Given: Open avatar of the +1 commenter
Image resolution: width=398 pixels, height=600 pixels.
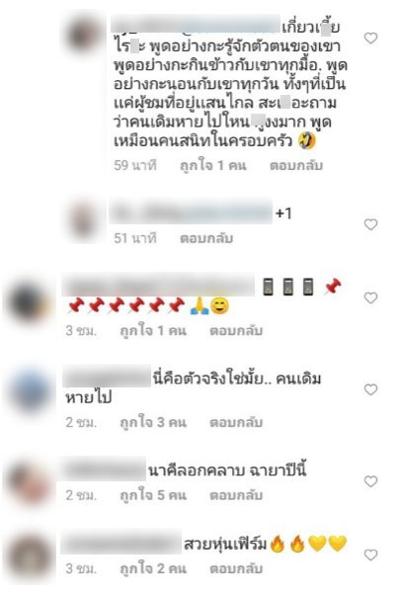Looking at the screenshot, I should (x=83, y=221).
